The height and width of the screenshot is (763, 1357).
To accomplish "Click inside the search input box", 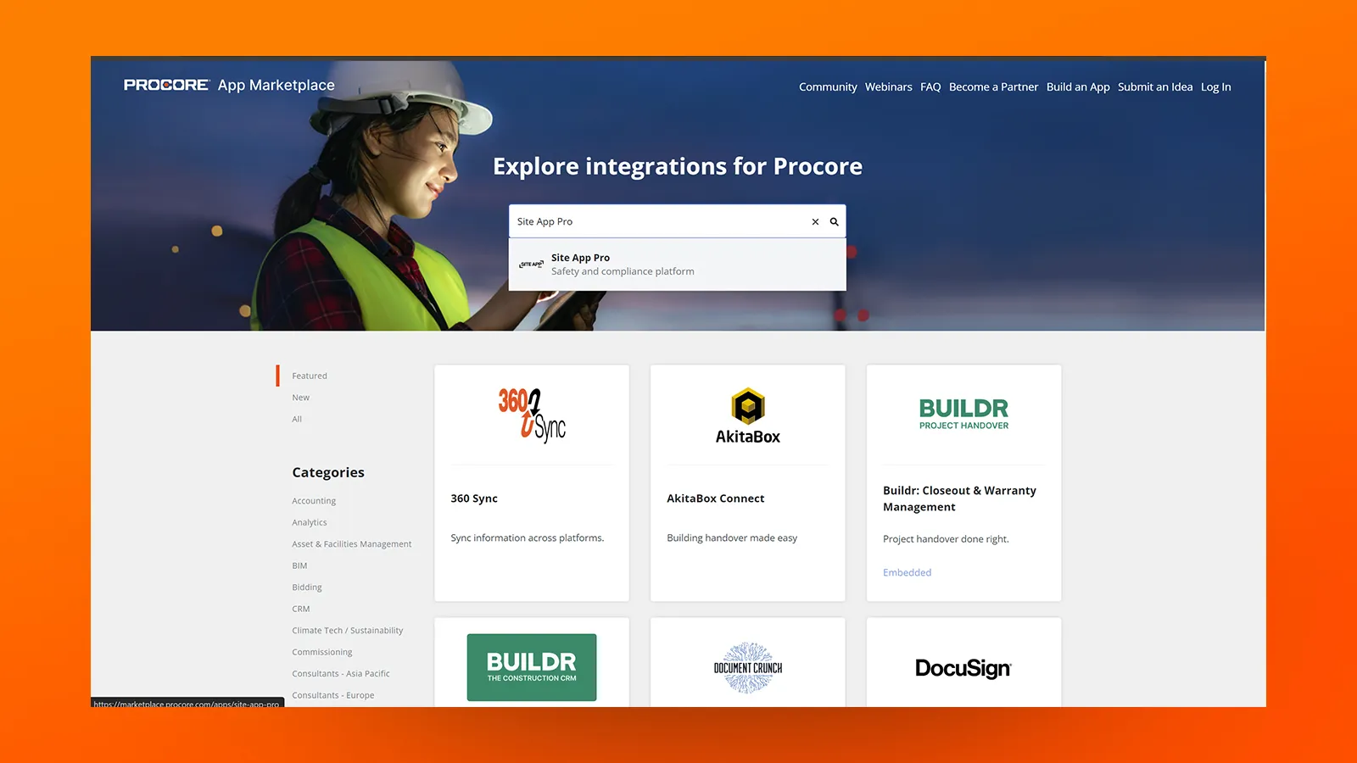I will (662, 221).
